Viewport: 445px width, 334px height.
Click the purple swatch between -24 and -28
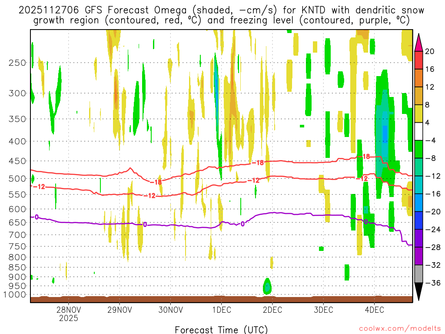point(418,238)
